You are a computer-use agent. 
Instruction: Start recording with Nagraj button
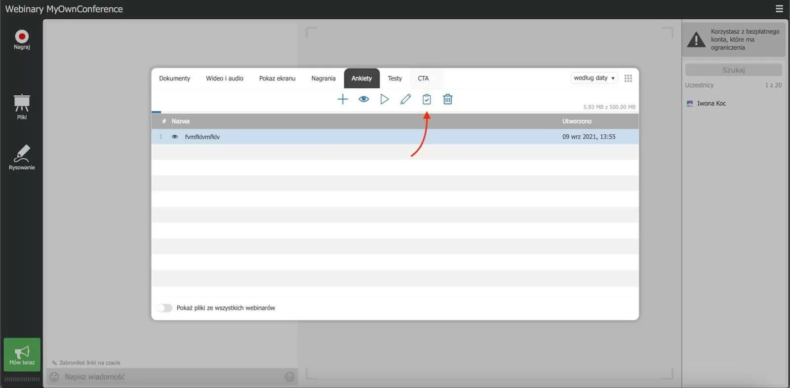click(x=22, y=39)
